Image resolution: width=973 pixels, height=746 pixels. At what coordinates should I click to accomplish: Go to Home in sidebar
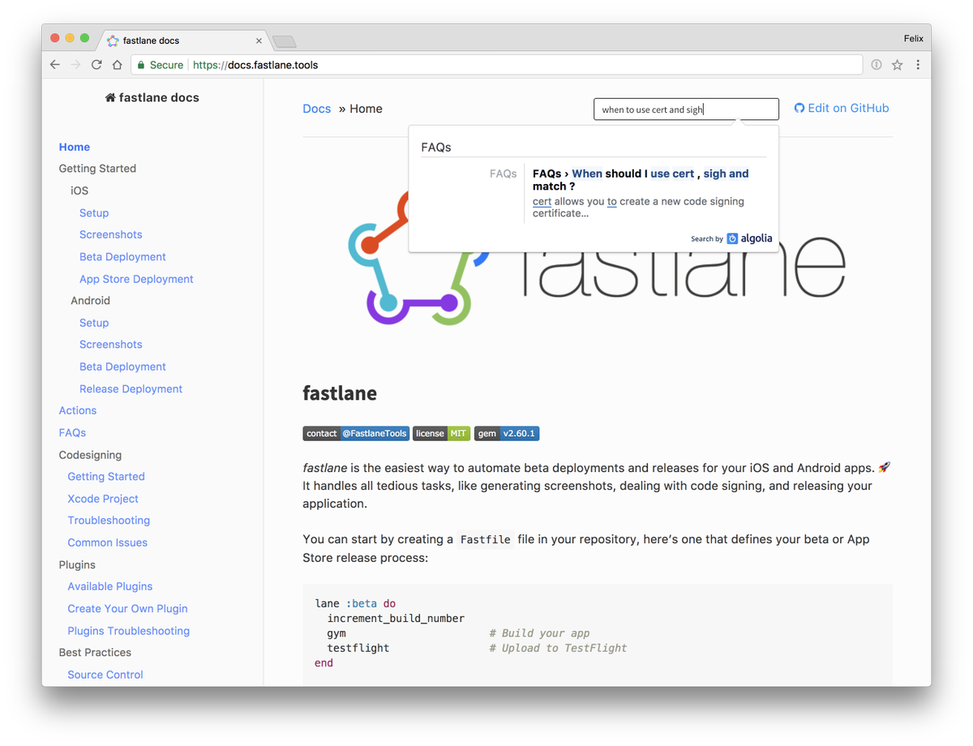coord(75,147)
